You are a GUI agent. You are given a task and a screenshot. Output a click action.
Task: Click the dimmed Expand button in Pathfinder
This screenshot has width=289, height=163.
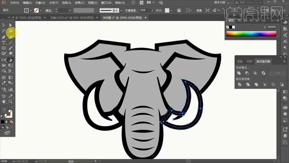click(x=277, y=73)
